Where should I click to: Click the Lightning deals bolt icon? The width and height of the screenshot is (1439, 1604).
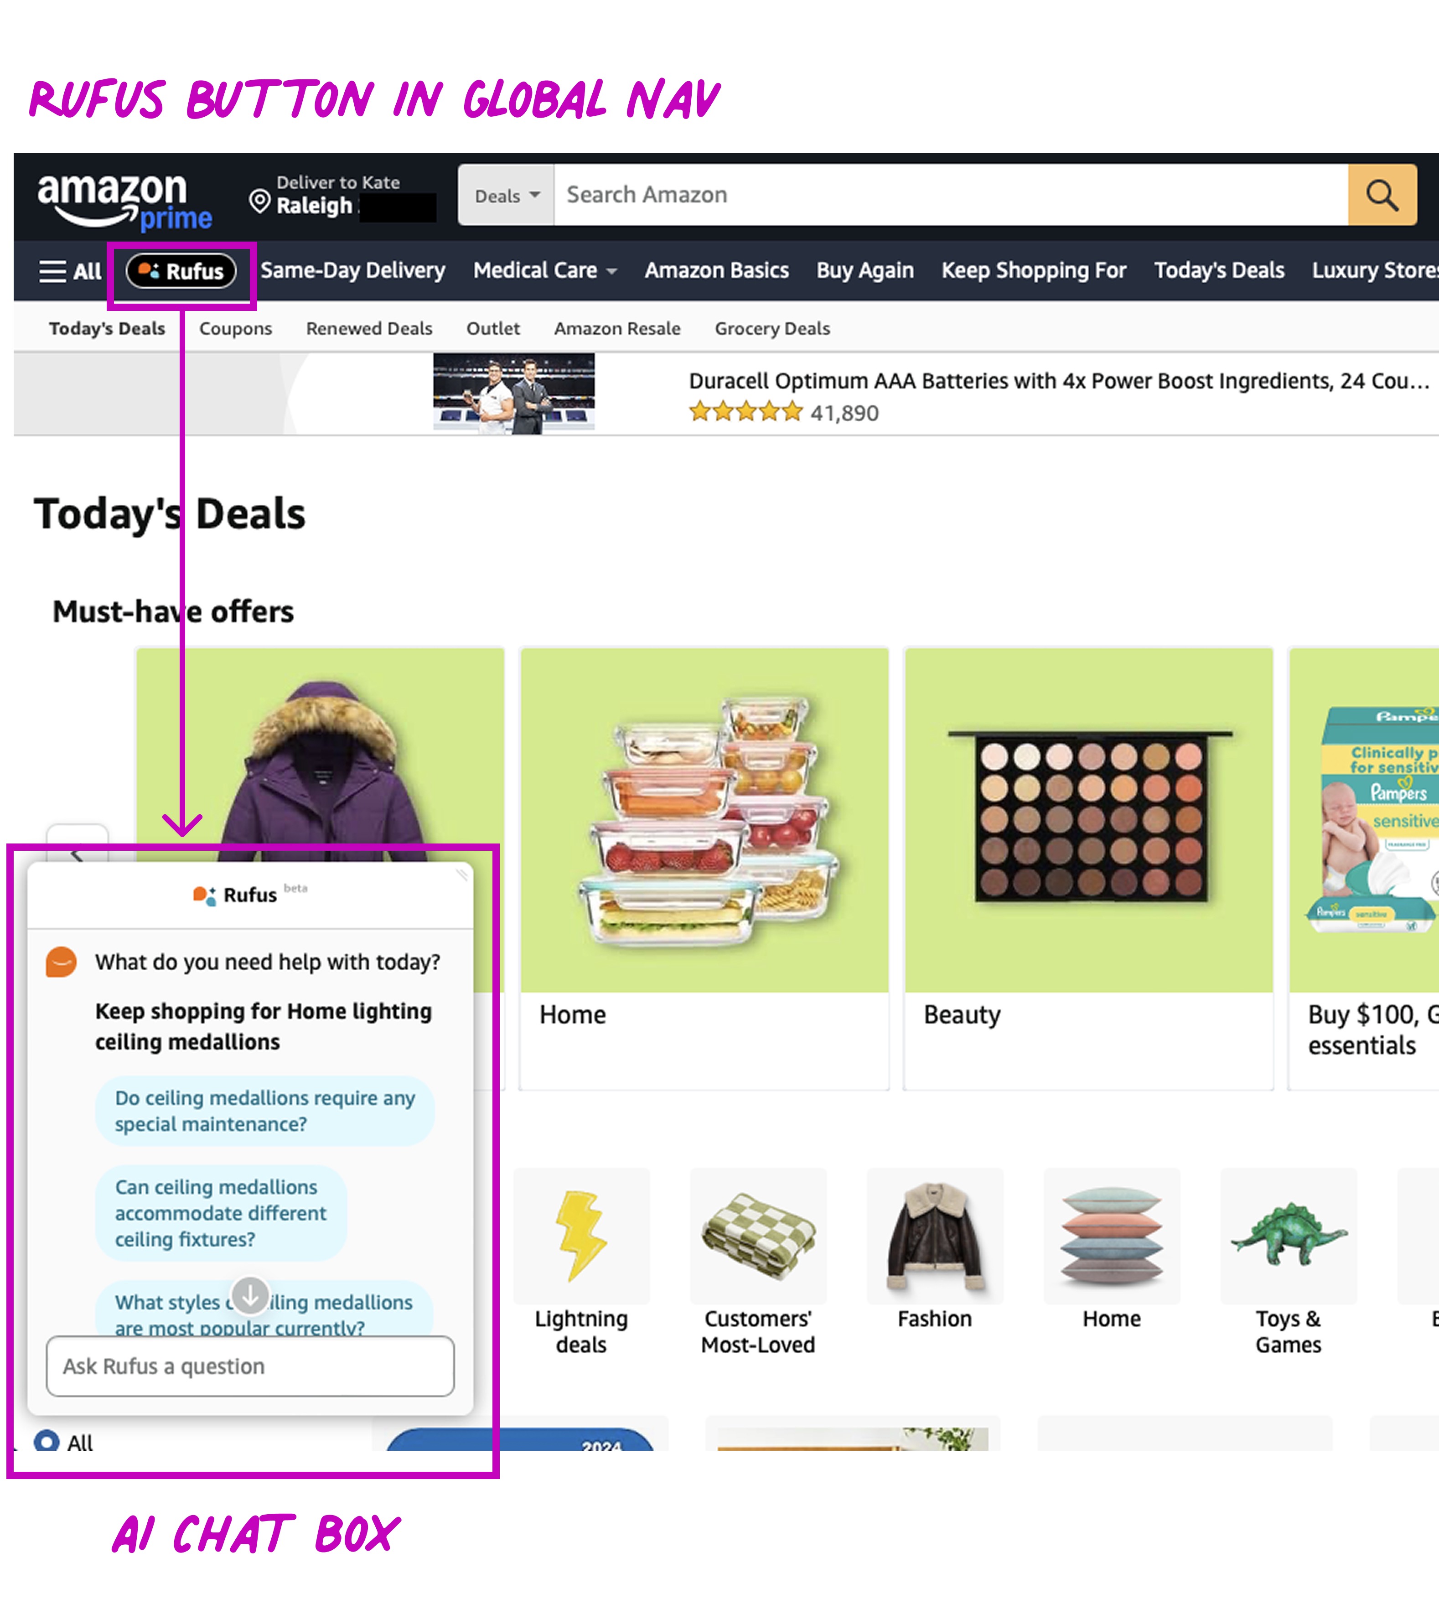(x=581, y=1235)
